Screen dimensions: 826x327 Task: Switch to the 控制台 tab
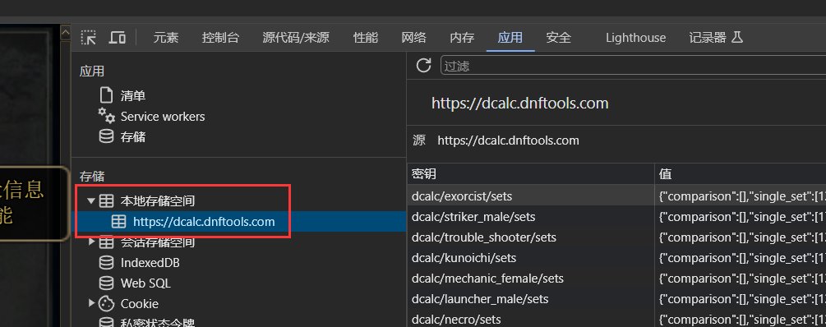[x=221, y=38]
